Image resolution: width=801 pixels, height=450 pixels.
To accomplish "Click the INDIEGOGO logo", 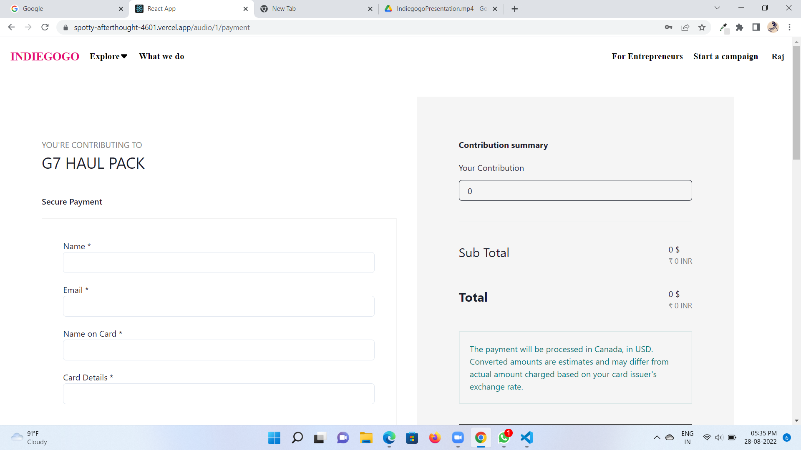I will tap(45, 56).
